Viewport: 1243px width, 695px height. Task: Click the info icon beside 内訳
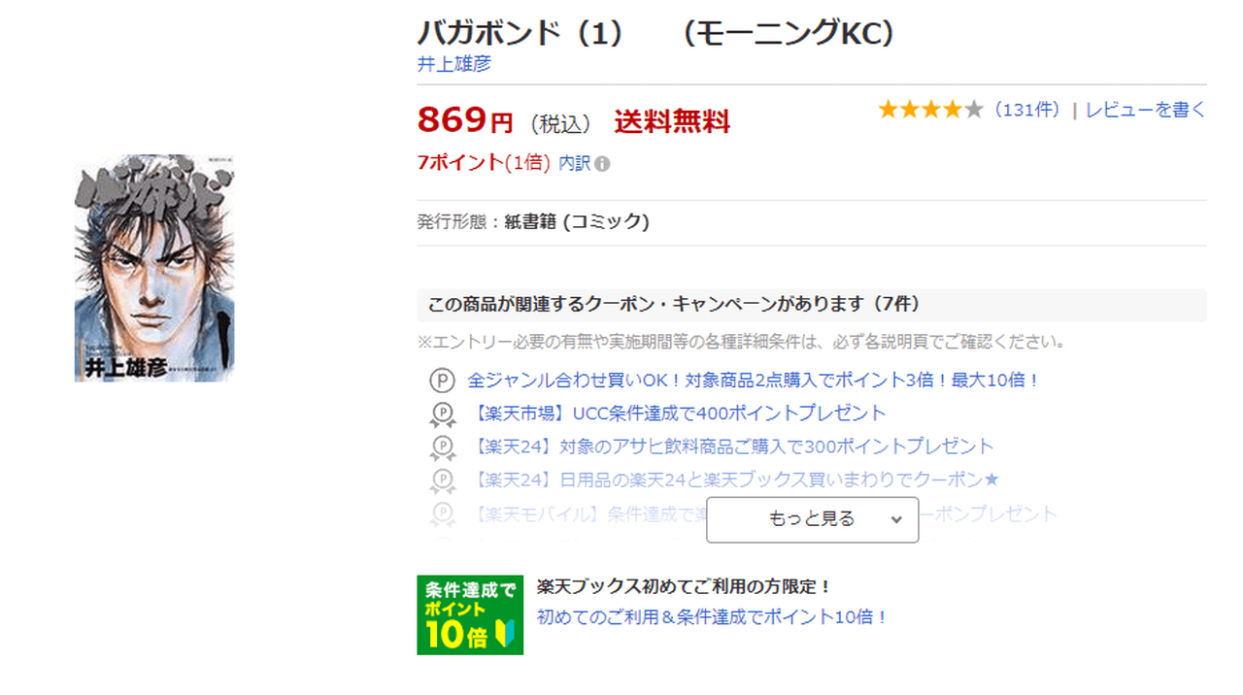602,164
